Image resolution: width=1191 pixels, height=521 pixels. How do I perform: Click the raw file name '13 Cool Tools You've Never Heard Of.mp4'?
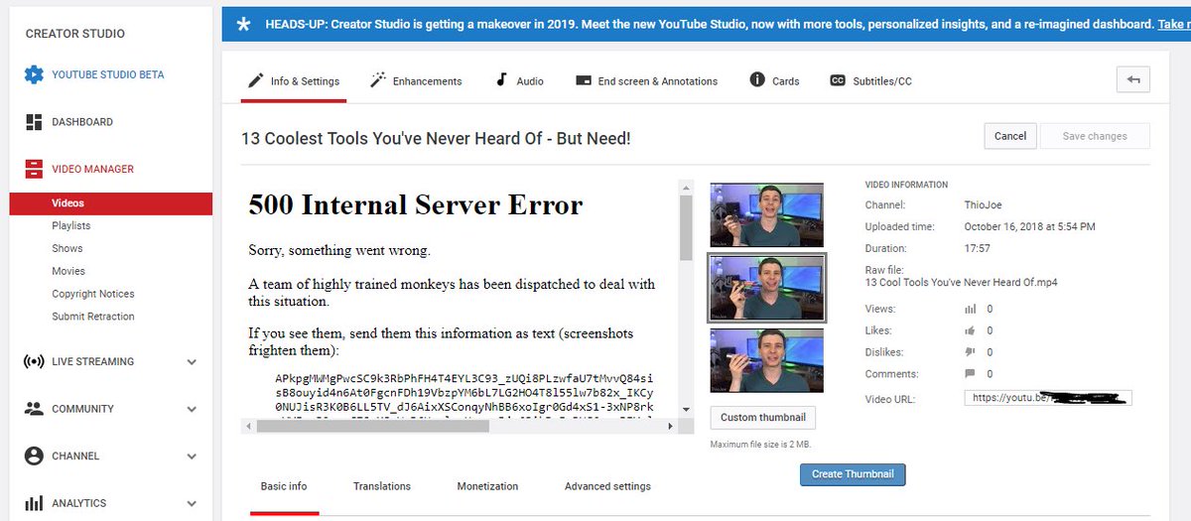coord(961,283)
